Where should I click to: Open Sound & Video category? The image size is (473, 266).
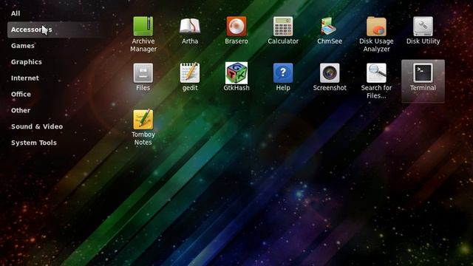(x=37, y=126)
